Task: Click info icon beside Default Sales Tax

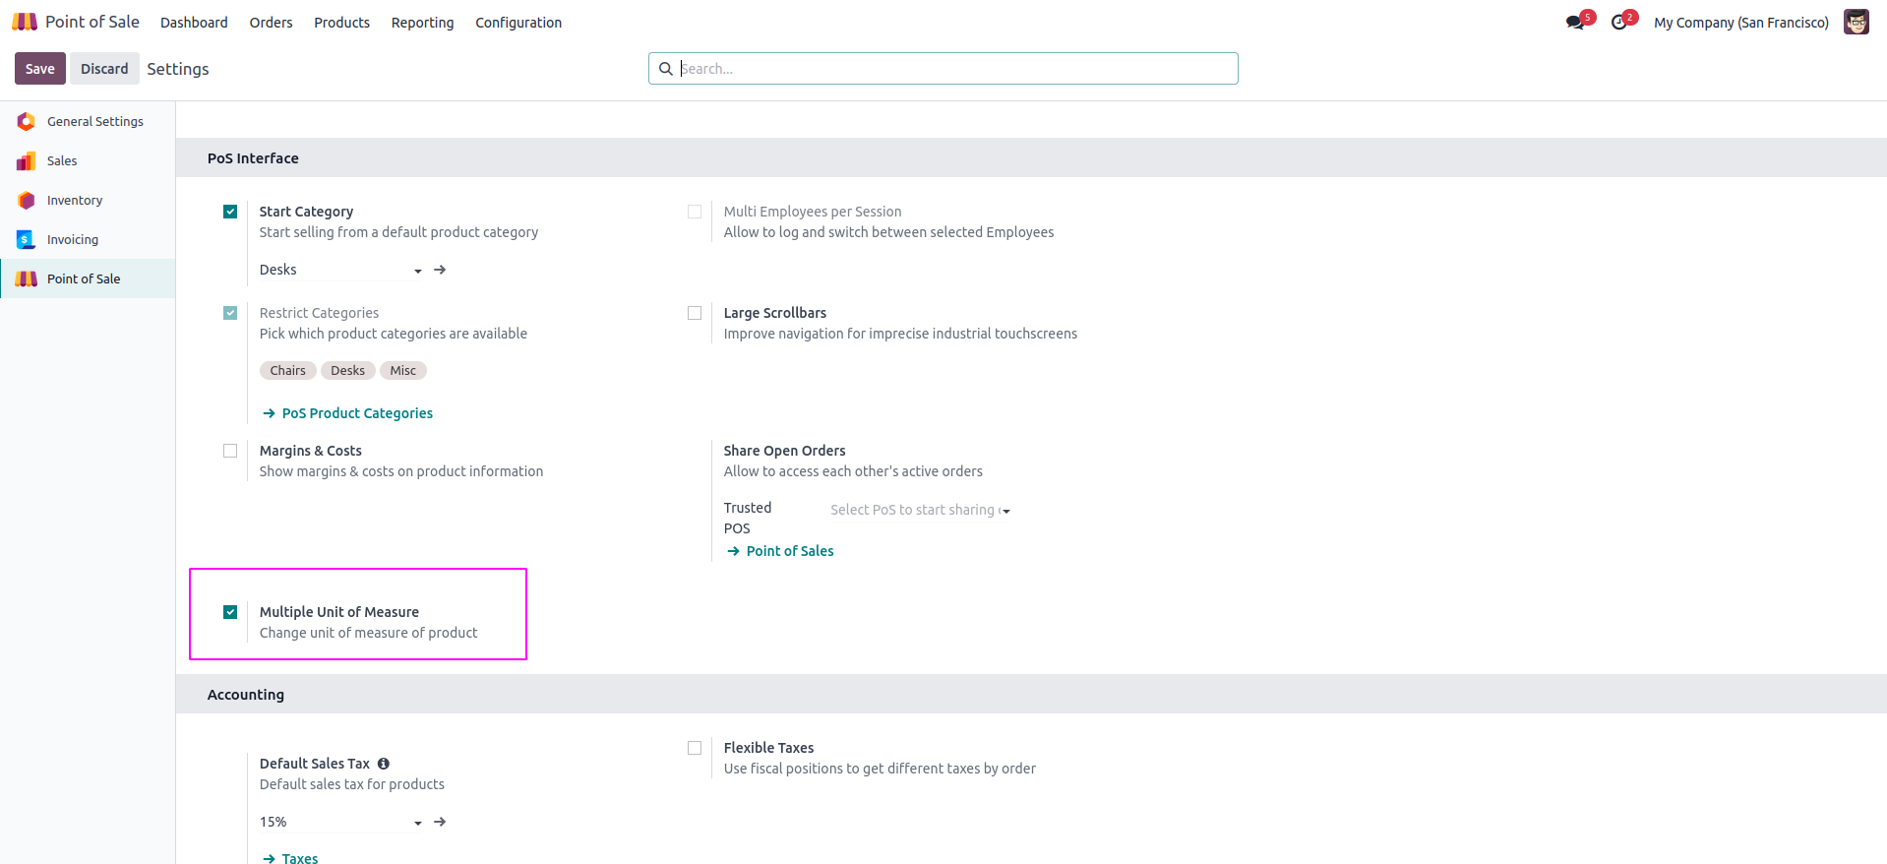Action: (384, 764)
